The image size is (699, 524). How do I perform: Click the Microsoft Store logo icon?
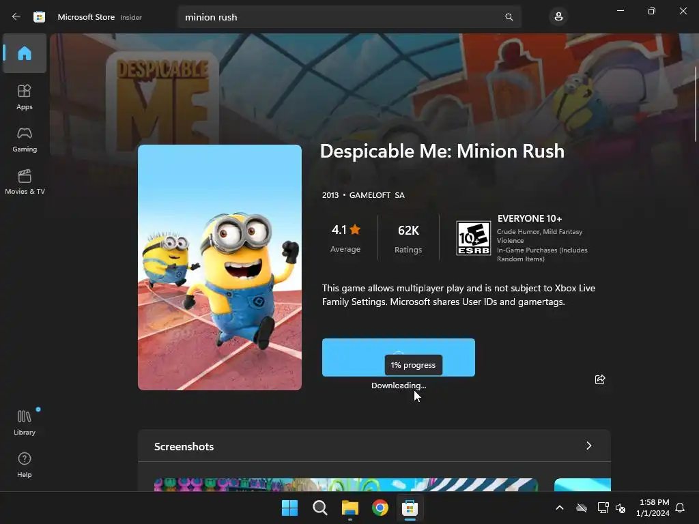tap(39, 17)
